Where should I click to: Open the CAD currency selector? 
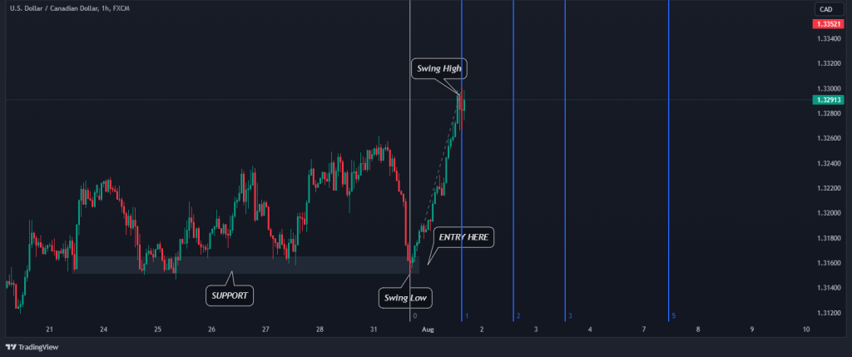tap(825, 9)
